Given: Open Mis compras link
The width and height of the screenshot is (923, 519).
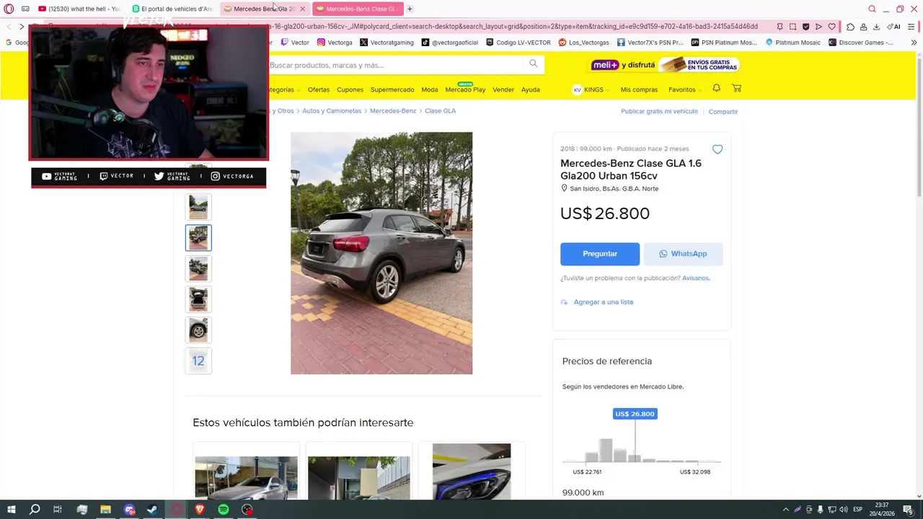Looking at the screenshot, I should pos(639,90).
